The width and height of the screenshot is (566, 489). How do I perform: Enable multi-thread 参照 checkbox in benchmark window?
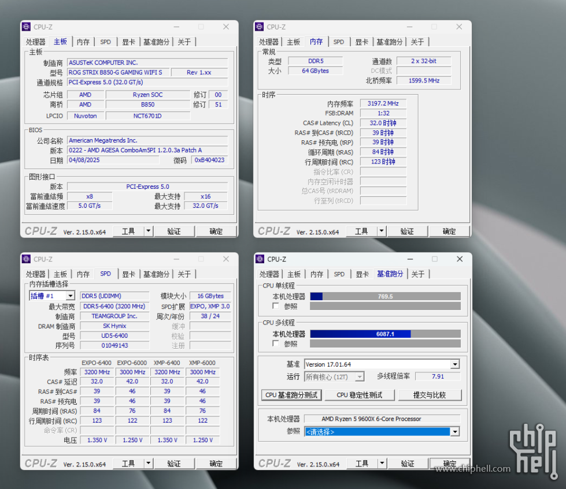(276, 344)
